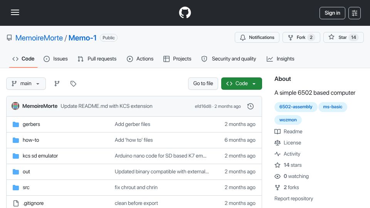Viewport: 370px width, 208px height.
Task: Star this repository
Action: pyautogui.click(x=343, y=37)
